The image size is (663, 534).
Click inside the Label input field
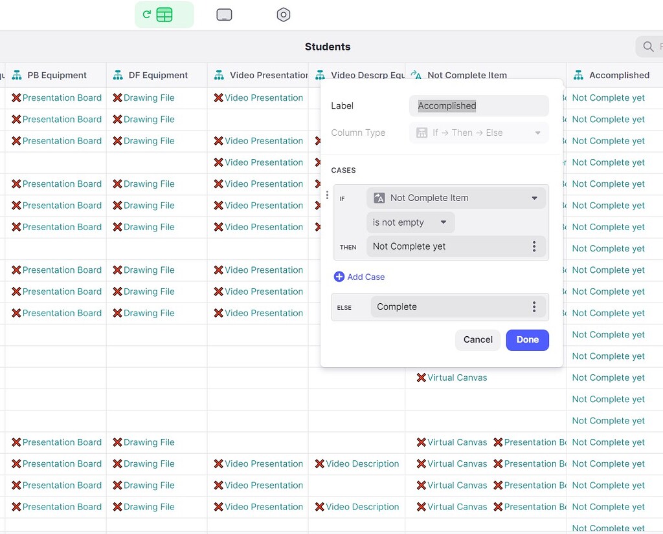(x=478, y=105)
